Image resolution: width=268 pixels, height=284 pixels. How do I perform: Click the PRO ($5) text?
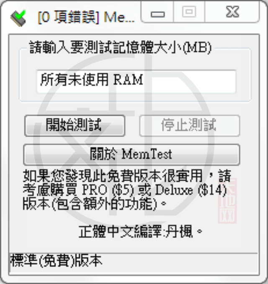108,190
